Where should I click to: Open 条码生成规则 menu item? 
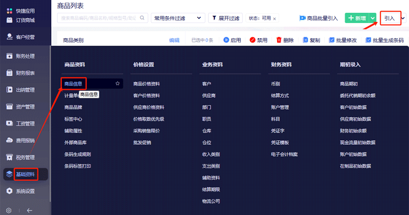pyautogui.click(x=78, y=154)
